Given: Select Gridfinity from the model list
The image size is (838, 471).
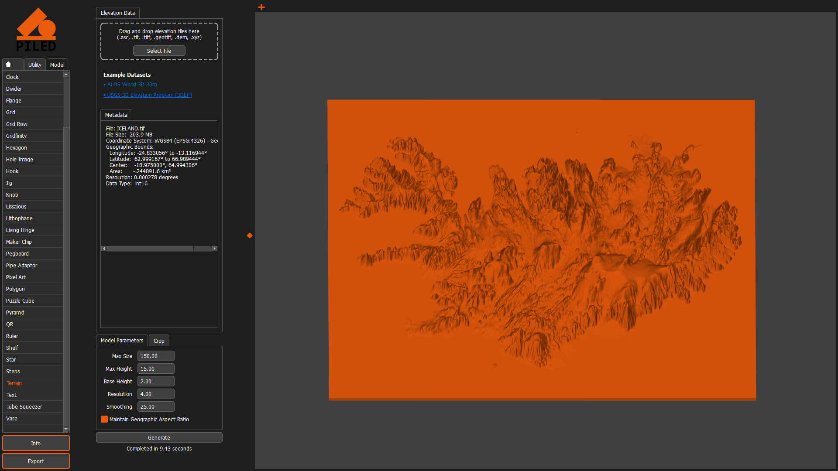Looking at the screenshot, I should point(16,136).
